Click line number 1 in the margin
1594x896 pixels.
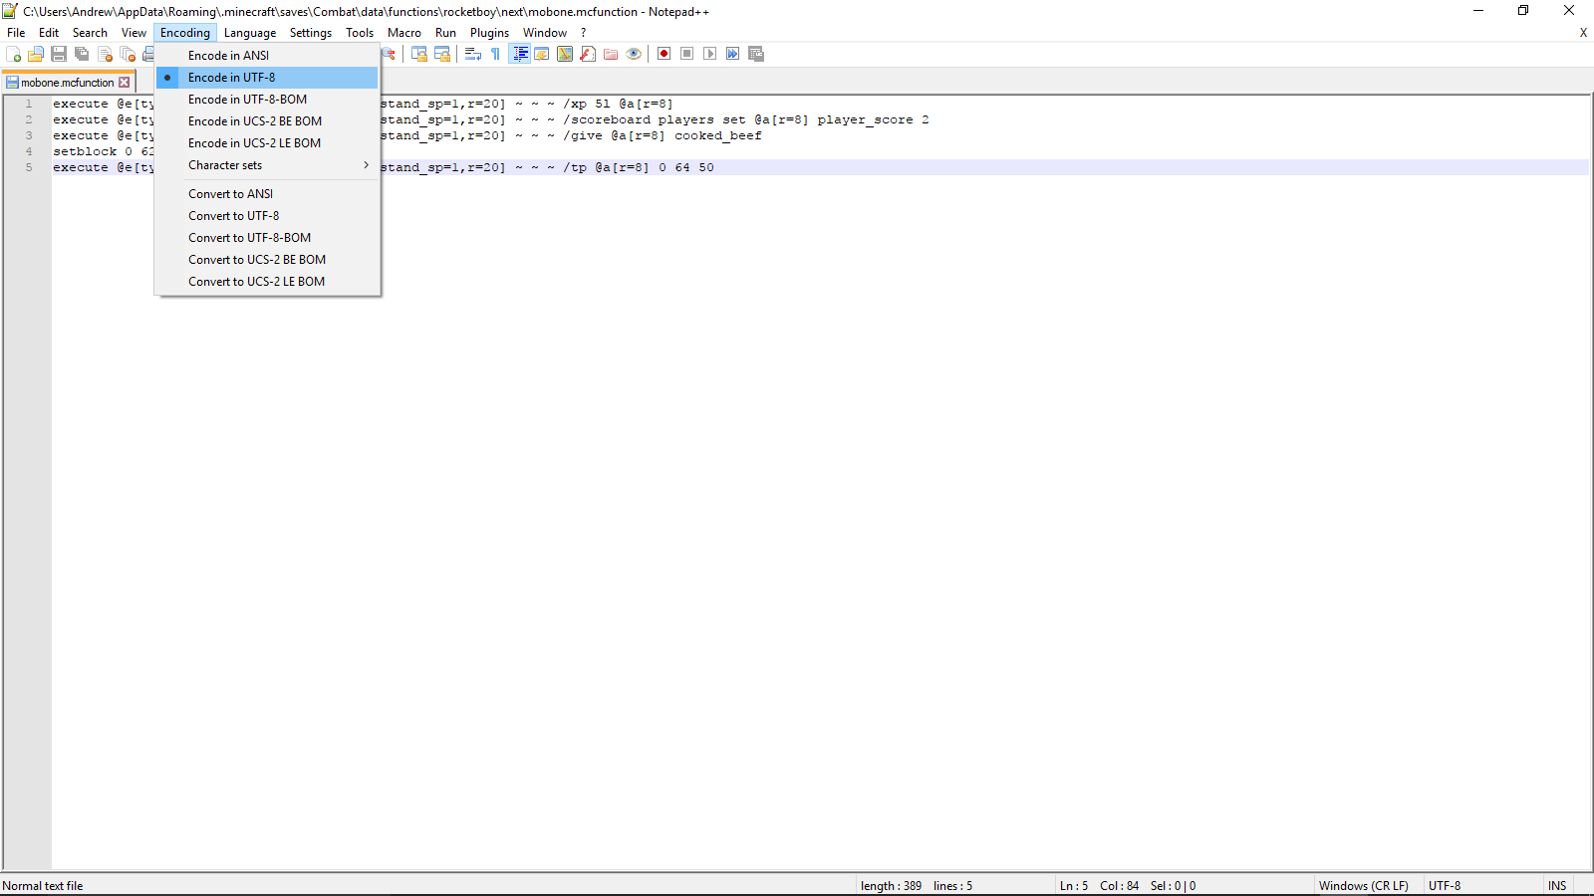[29, 104]
